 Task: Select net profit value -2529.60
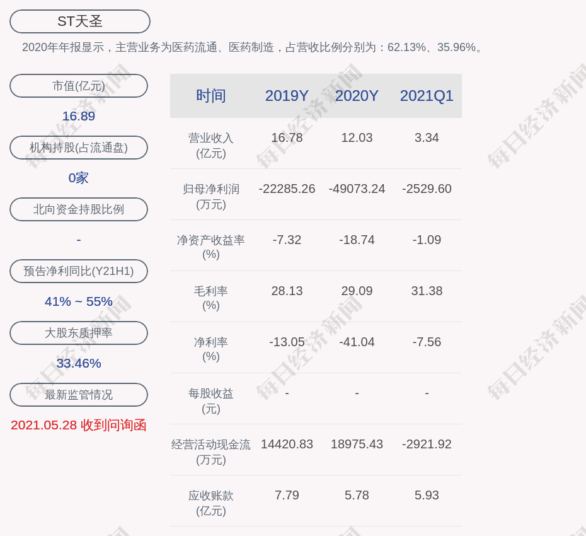point(427,189)
